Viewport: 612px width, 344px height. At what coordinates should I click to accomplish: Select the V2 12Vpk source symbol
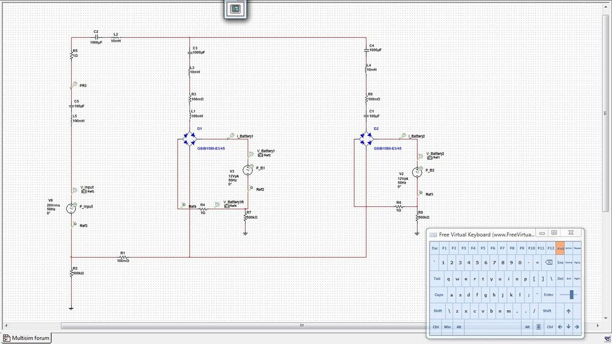pos(418,173)
